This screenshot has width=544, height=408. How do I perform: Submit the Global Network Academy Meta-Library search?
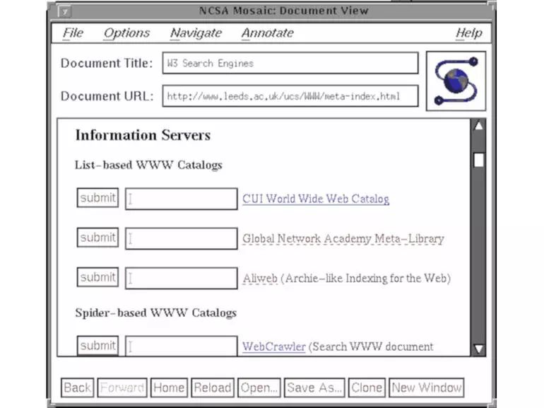[97, 238]
